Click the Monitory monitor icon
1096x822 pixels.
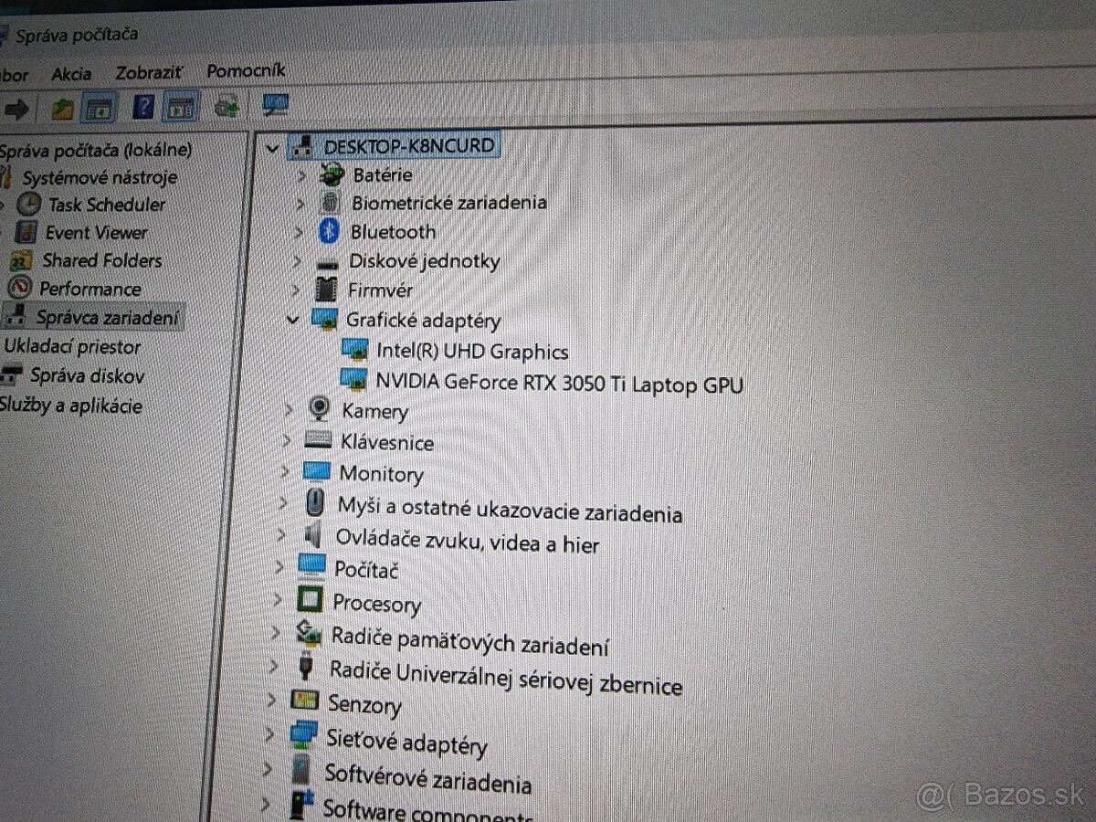point(315,471)
